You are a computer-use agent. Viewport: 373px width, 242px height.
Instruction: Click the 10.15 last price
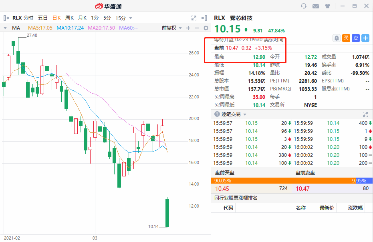tap(228, 29)
